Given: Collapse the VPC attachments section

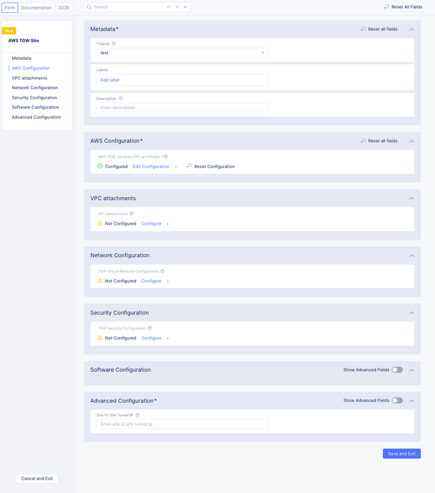Looking at the screenshot, I should point(411,198).
